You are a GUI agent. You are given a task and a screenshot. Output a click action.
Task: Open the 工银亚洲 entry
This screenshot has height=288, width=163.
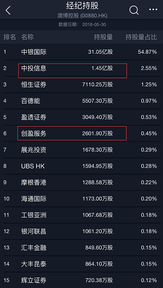click(81, 215)
